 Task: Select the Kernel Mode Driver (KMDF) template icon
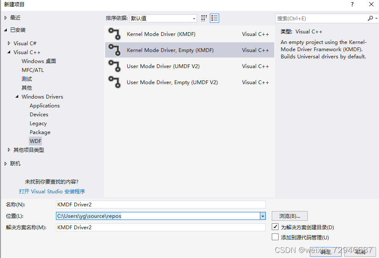pyautogui.click(x=115, y=34)
